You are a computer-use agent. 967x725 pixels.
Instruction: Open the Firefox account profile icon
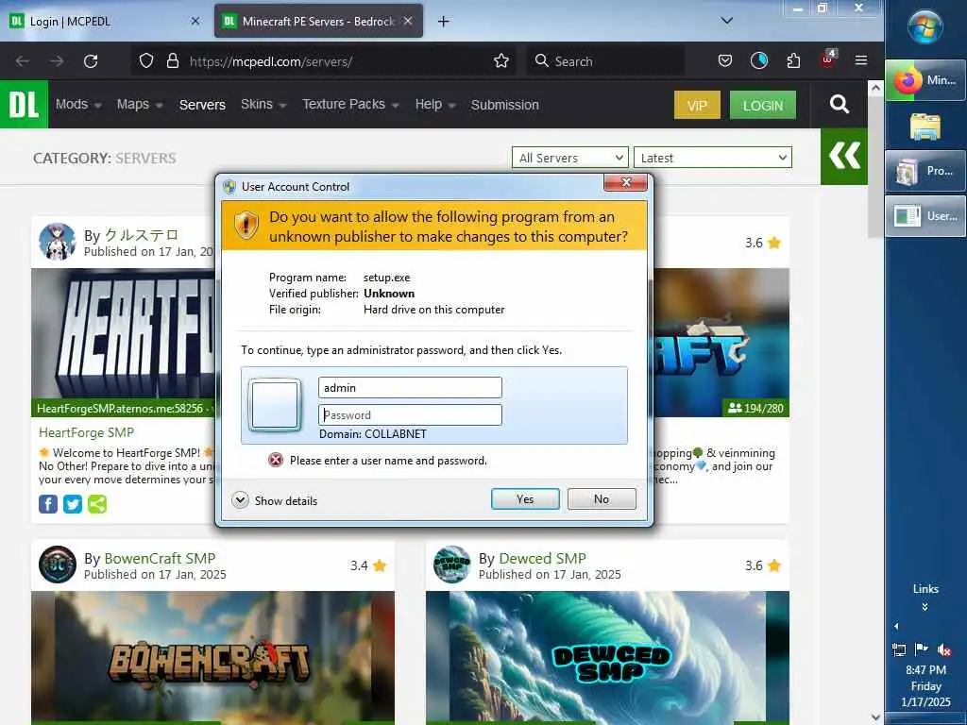[x=759, y=60]
